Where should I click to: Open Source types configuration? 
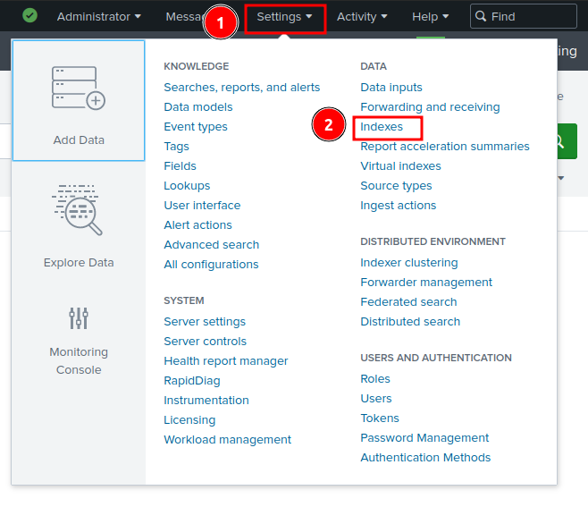click(396, 186)
